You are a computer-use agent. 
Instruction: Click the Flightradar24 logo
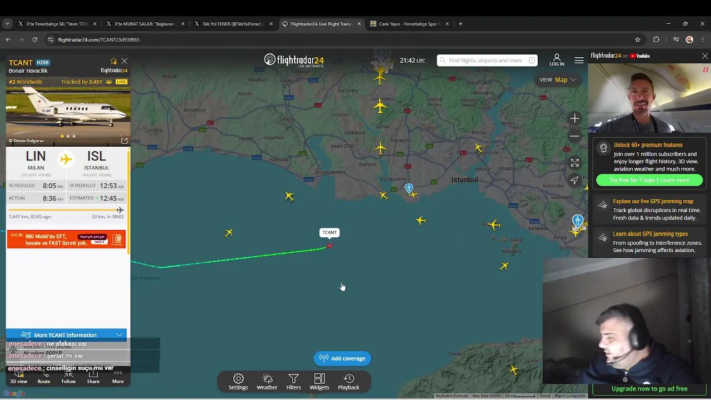point(294,60)
